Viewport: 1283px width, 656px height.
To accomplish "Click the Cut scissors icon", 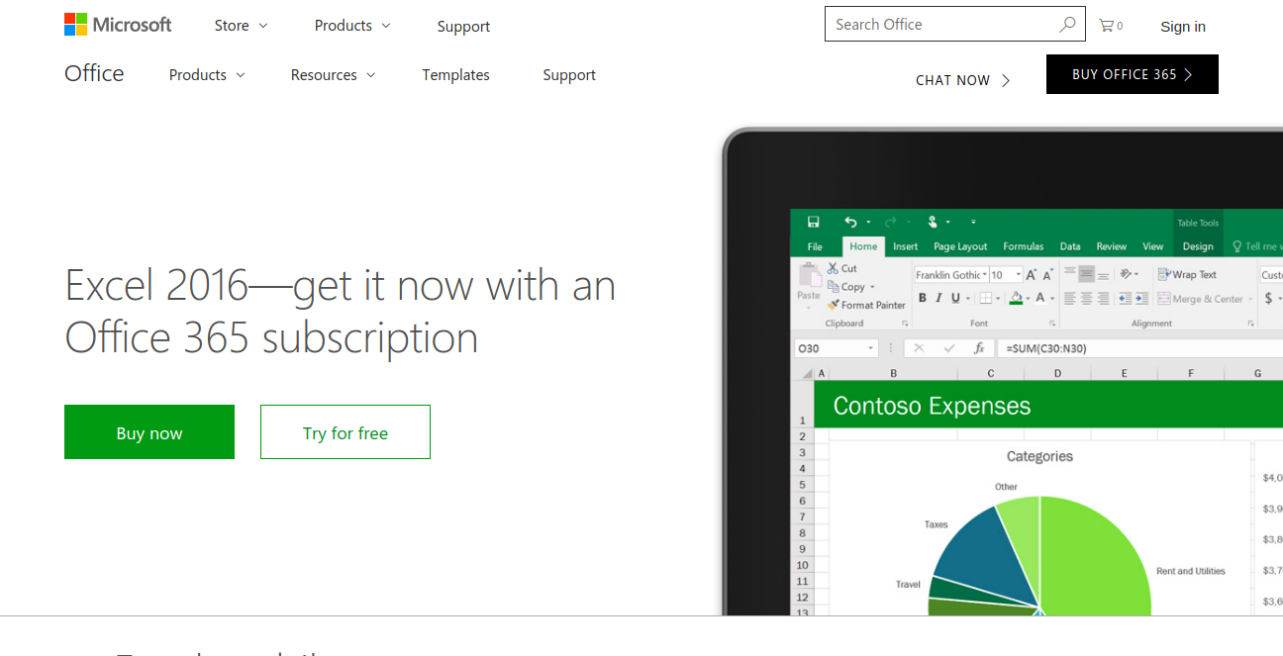I will (833, 268).
